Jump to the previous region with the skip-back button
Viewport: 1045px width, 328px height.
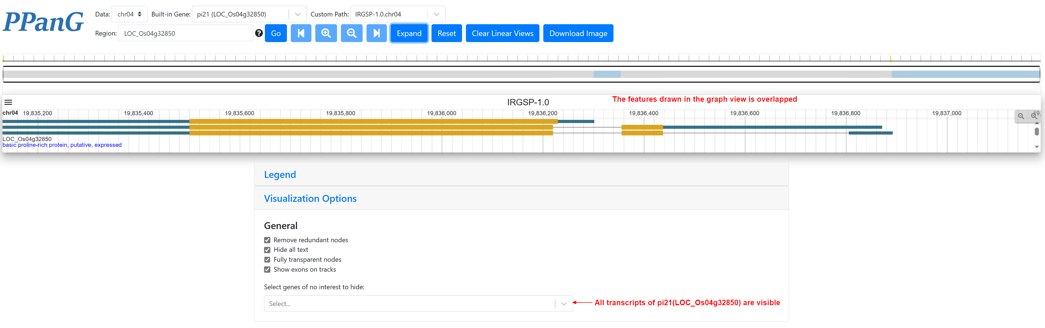(x=301, y=33)
